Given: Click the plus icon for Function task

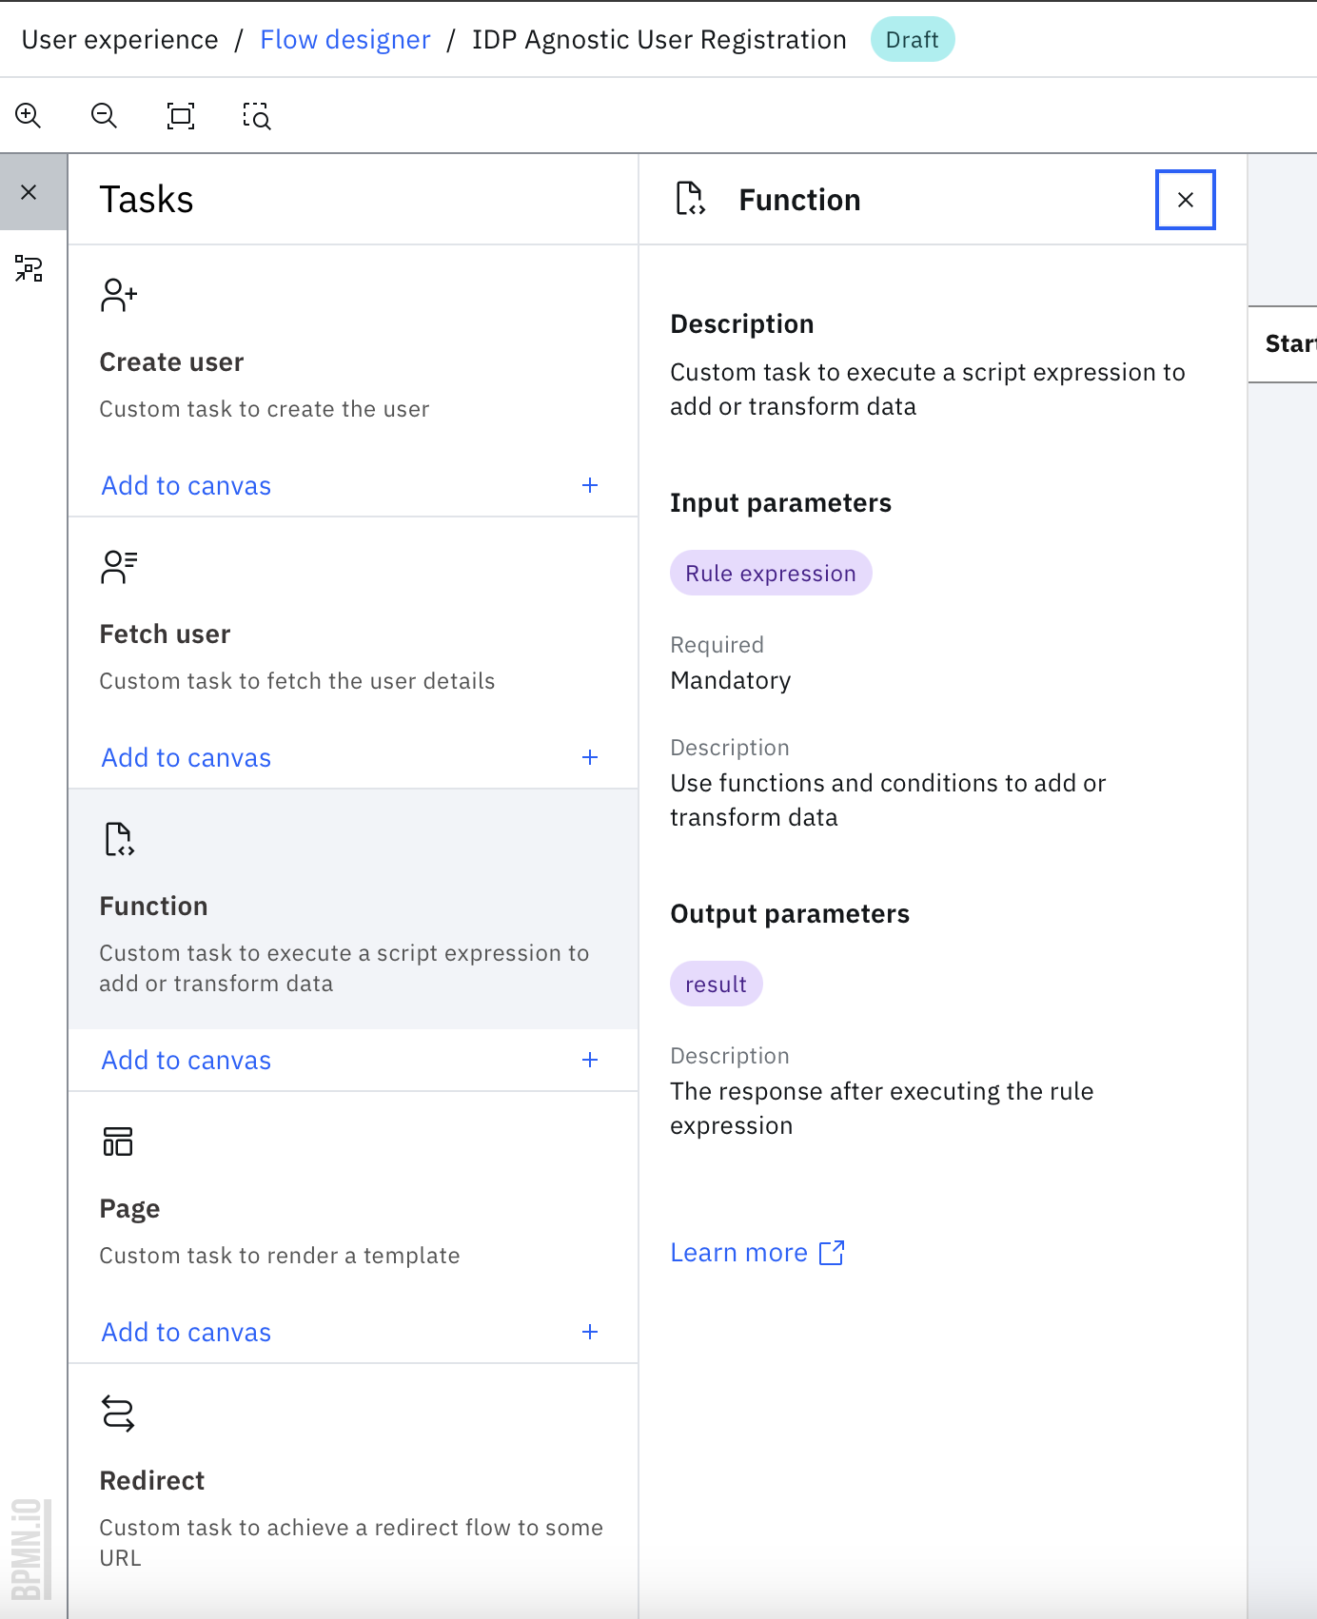Looking at the screenshot, I should 590,1061.
